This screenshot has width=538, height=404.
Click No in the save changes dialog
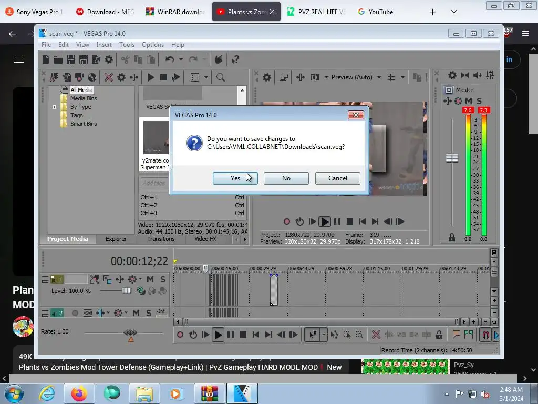pos(286,178)
